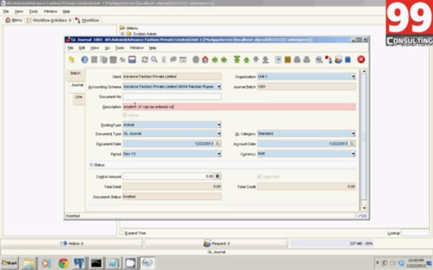Refresh data with the Requery icon
Screen dimensions: 433x270
click(x=145, y=60)
